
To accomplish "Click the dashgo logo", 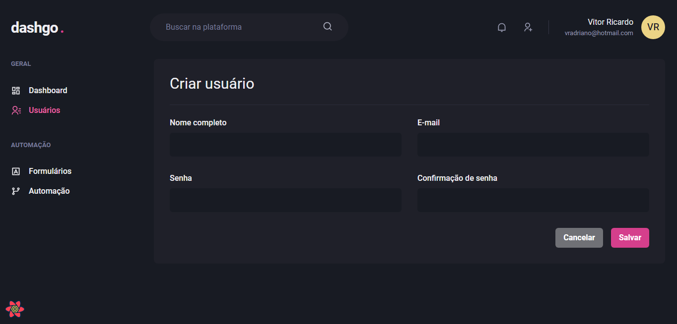I will (x=37, y=28).
